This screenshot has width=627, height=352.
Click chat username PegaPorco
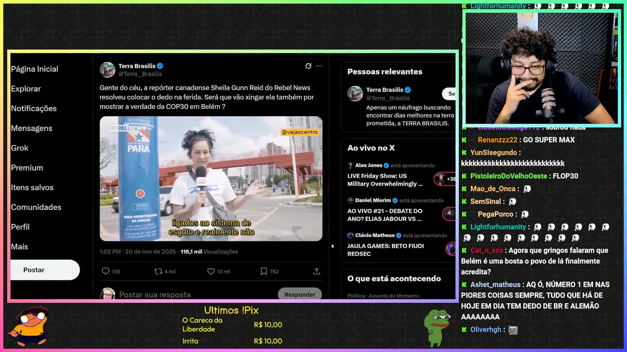[495, 214]
